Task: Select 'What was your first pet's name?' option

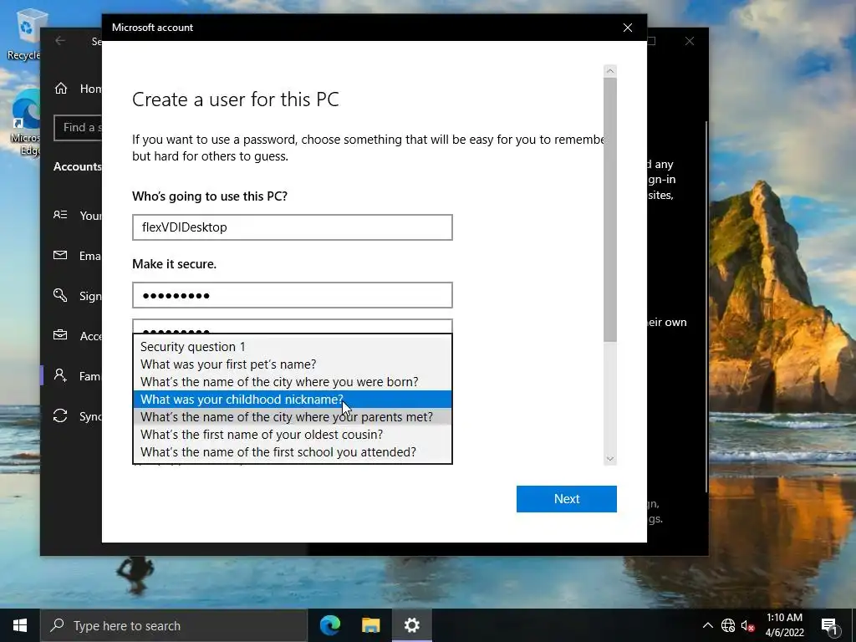Action: click(292, 364)
